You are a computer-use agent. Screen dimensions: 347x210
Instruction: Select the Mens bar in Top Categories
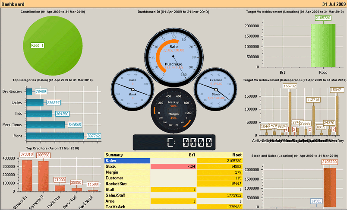point(55,136)
